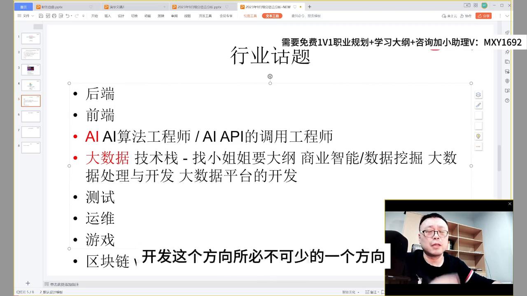Screen dimensions: 527x296
Task: Click the Save icon in the quick toolbar
Action: (x=41, y=15)
